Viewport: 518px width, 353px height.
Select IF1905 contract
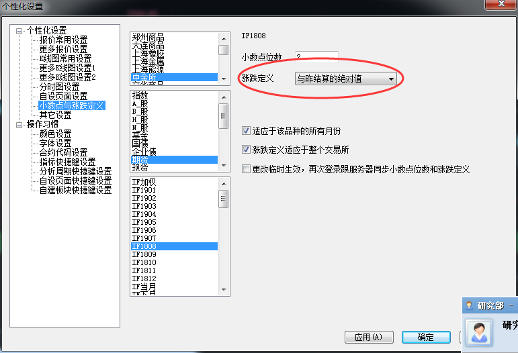(174, 222)
